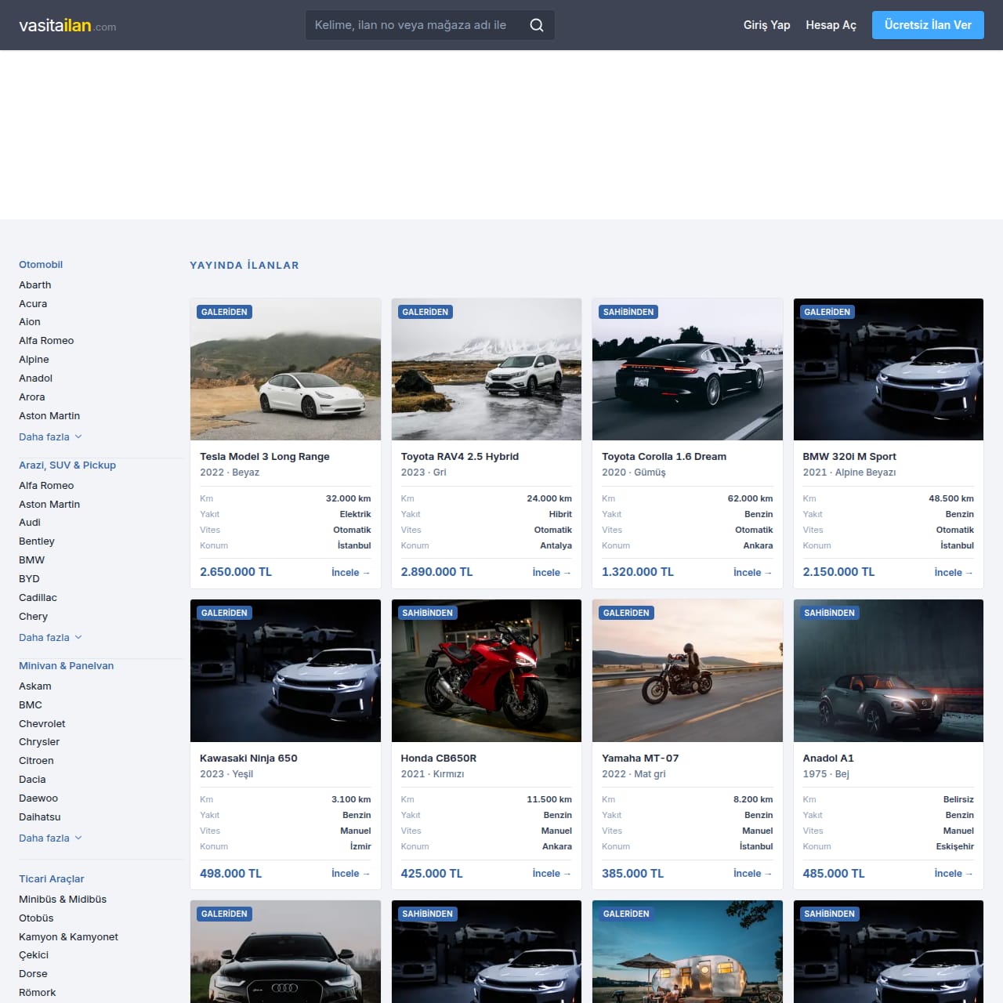This screenshot has width=1003, height=1003.
Task: Open the Yamaha MT-07 listing photo
Action: (x=687, y=671)
